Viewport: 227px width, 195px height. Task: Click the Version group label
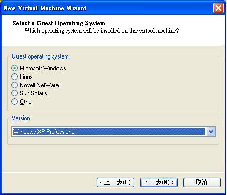click(21, 118)
